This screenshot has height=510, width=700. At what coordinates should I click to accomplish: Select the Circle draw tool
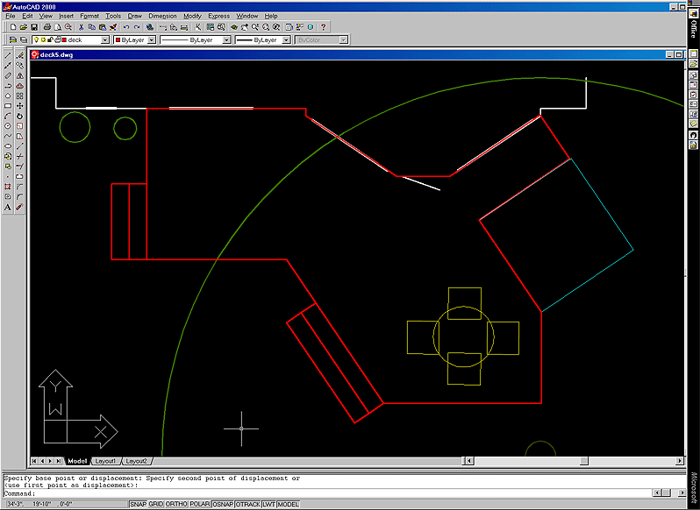(8, 126)
